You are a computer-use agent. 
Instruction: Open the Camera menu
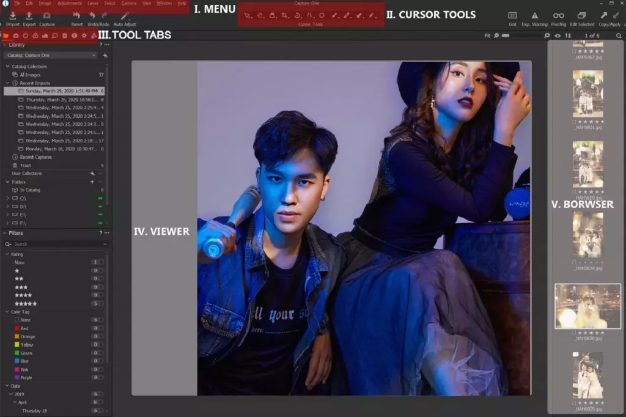tap(129, 3)
